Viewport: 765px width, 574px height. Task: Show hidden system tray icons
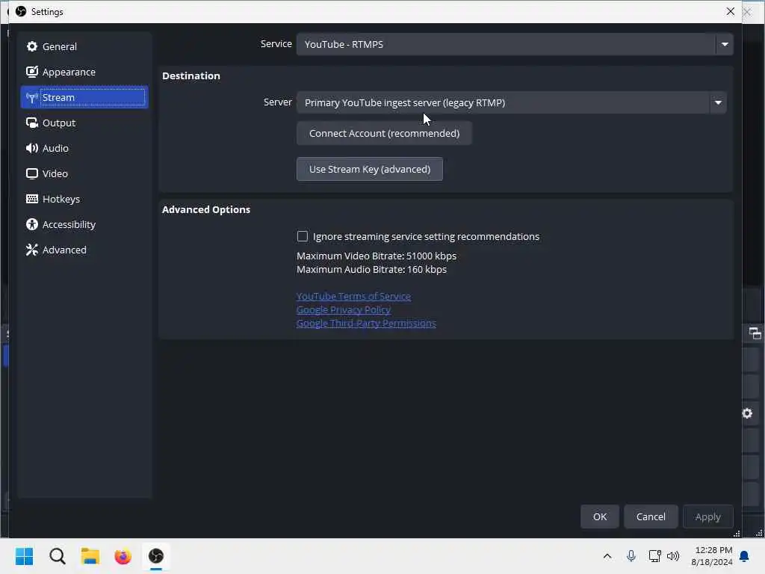[607, 556]
